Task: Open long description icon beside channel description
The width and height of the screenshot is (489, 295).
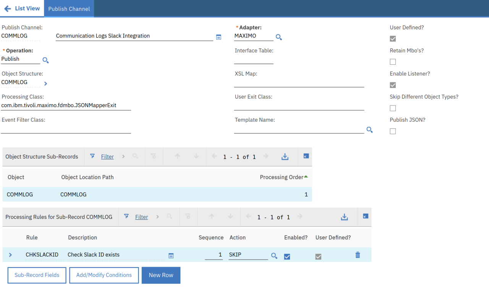Action: click(x=219, y=37)
